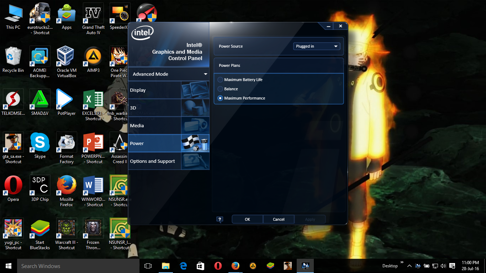Open the battery power tray icon
The width and height of the screenshot is (486, 273).
coord(427,266)
